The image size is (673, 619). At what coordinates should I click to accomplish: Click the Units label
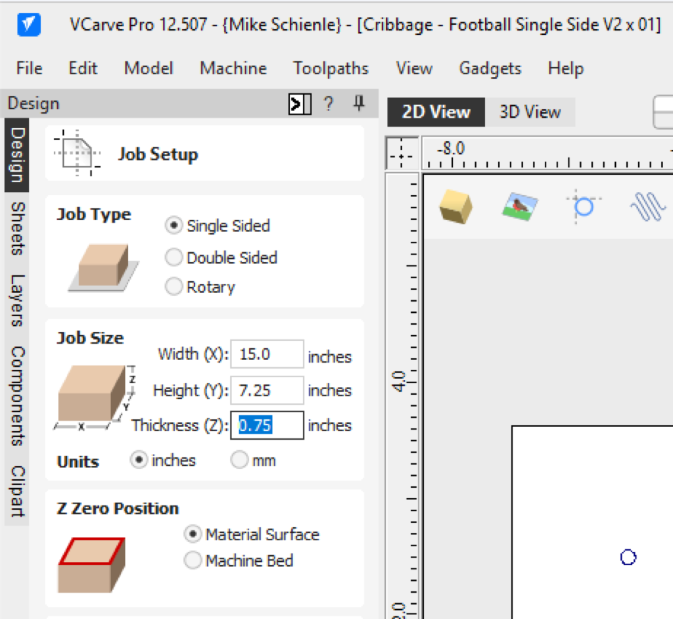[x=78, y=461]
